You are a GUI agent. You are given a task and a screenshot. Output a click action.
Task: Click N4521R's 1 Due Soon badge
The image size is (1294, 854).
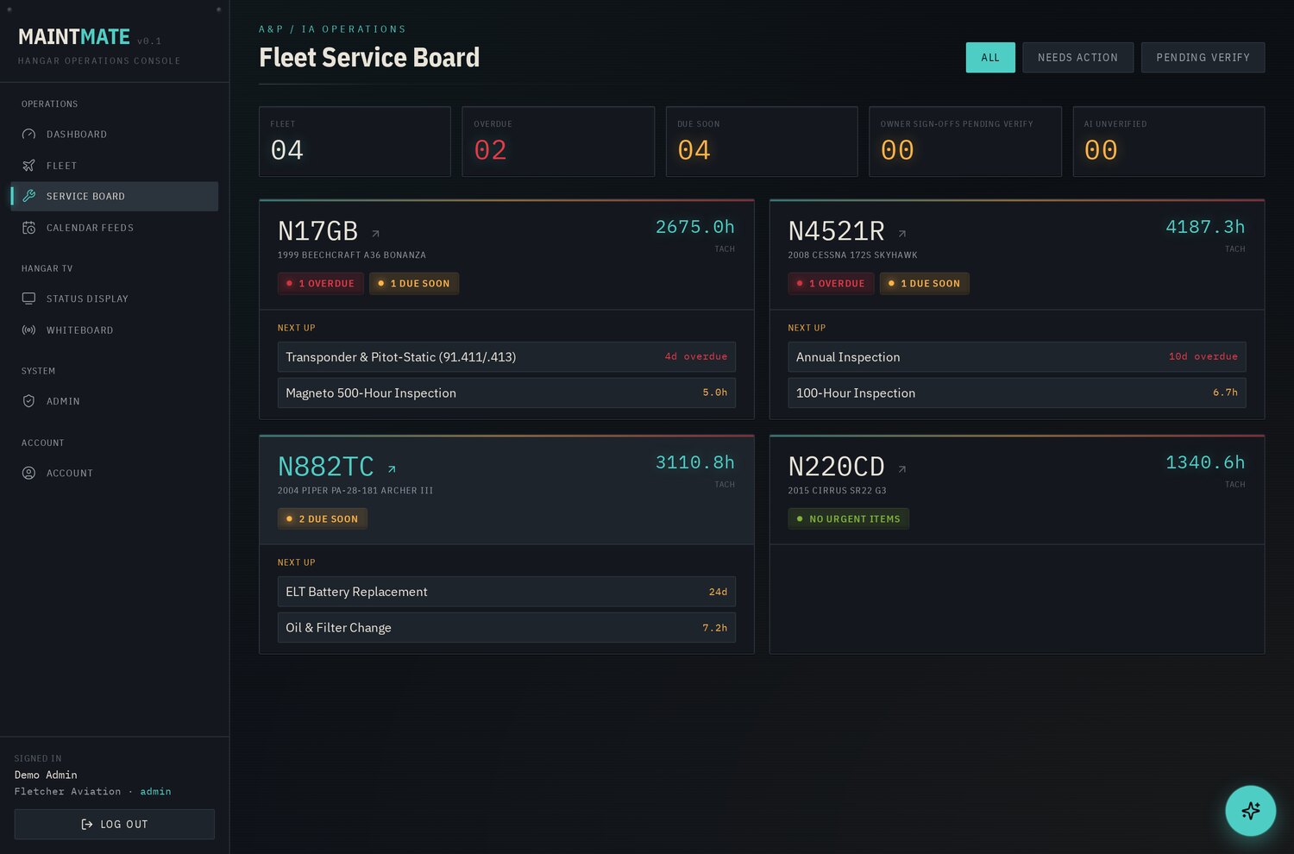pyautogui.click(x=924, y=283)
